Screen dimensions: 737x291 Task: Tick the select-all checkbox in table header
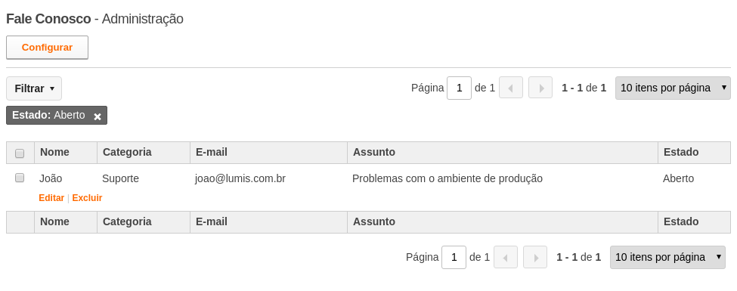20,153
